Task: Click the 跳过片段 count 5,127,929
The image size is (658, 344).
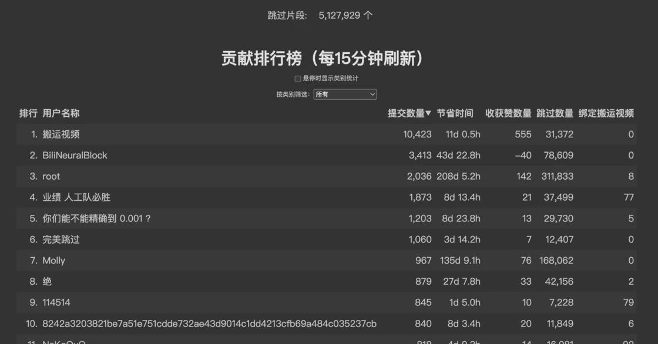Action: 339,15
